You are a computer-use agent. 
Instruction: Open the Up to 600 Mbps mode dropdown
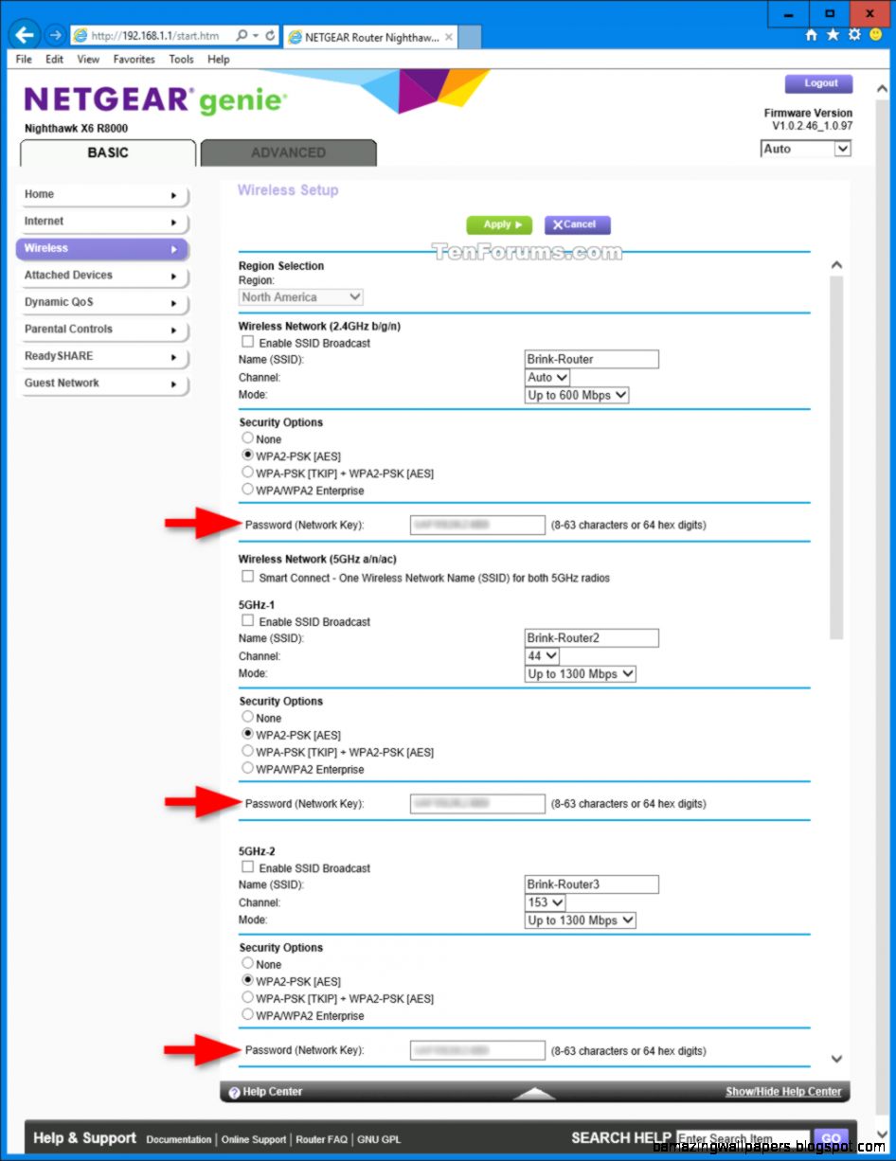click(x=577, y=395)
